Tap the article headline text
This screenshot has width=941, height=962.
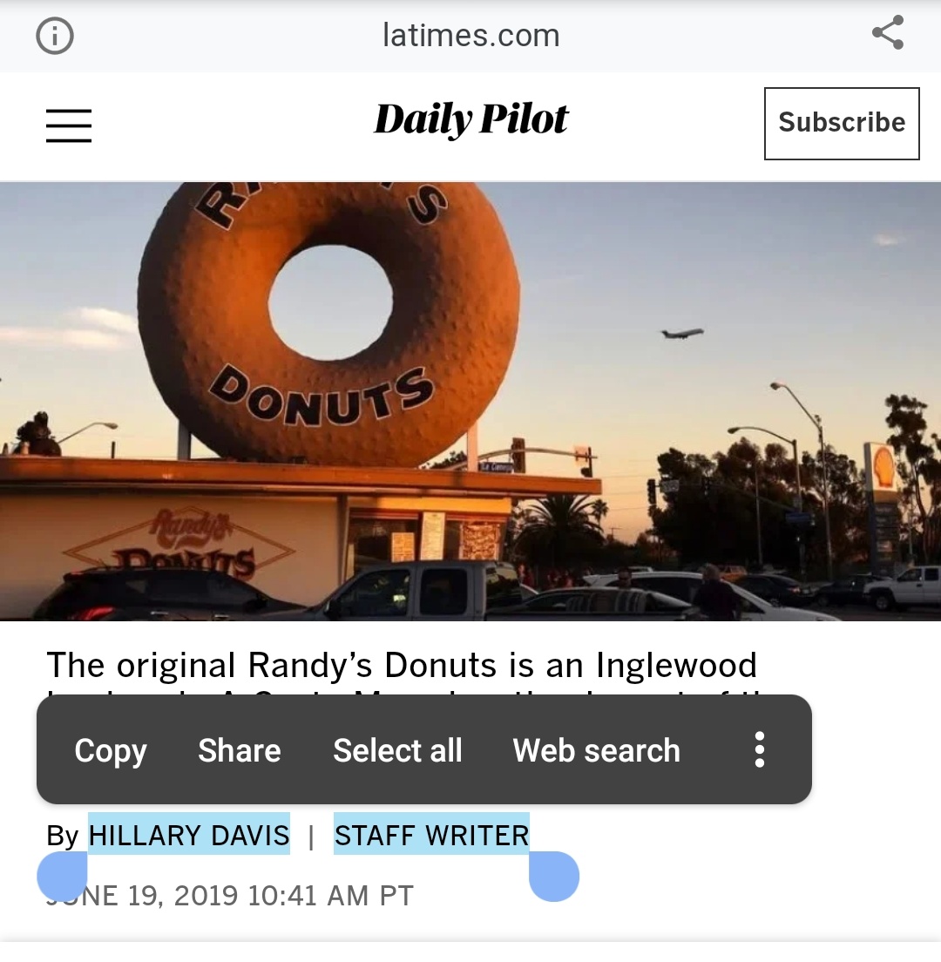[402, 665]
